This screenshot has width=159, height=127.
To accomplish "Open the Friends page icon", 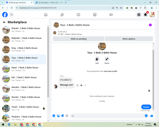I will [x=62, y=15].
